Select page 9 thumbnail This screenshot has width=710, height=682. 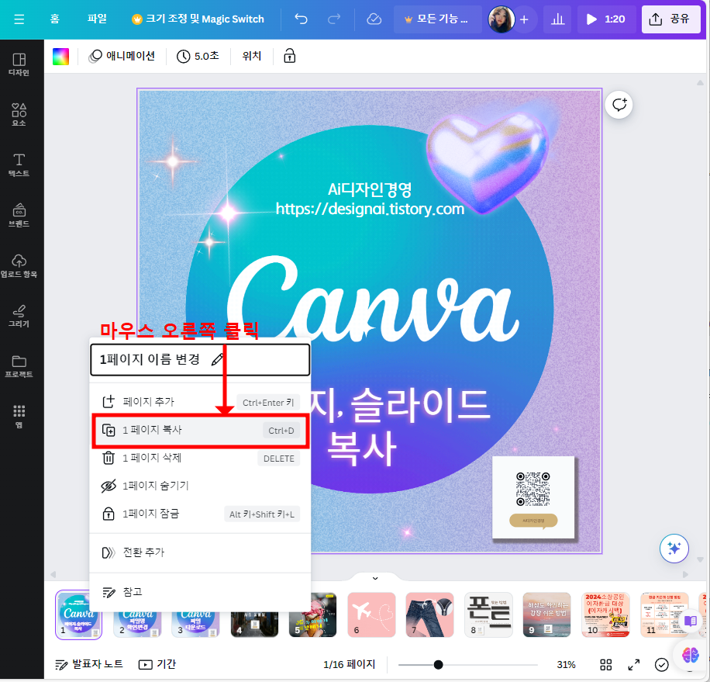(546, 614)
